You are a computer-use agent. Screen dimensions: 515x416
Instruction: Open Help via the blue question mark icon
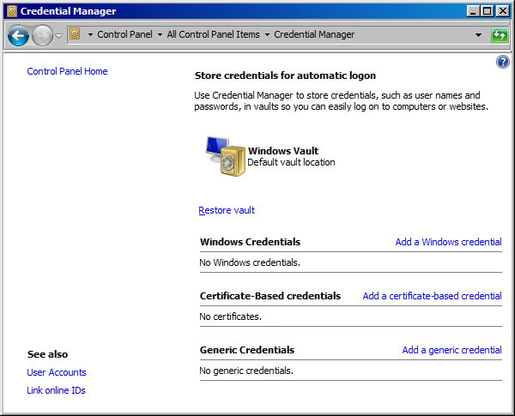(503, 63)
